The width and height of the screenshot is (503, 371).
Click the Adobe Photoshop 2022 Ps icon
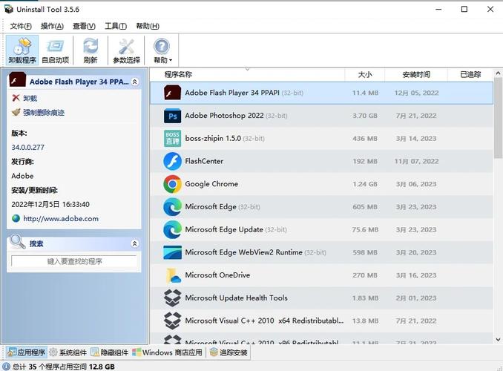coord(172,116)
